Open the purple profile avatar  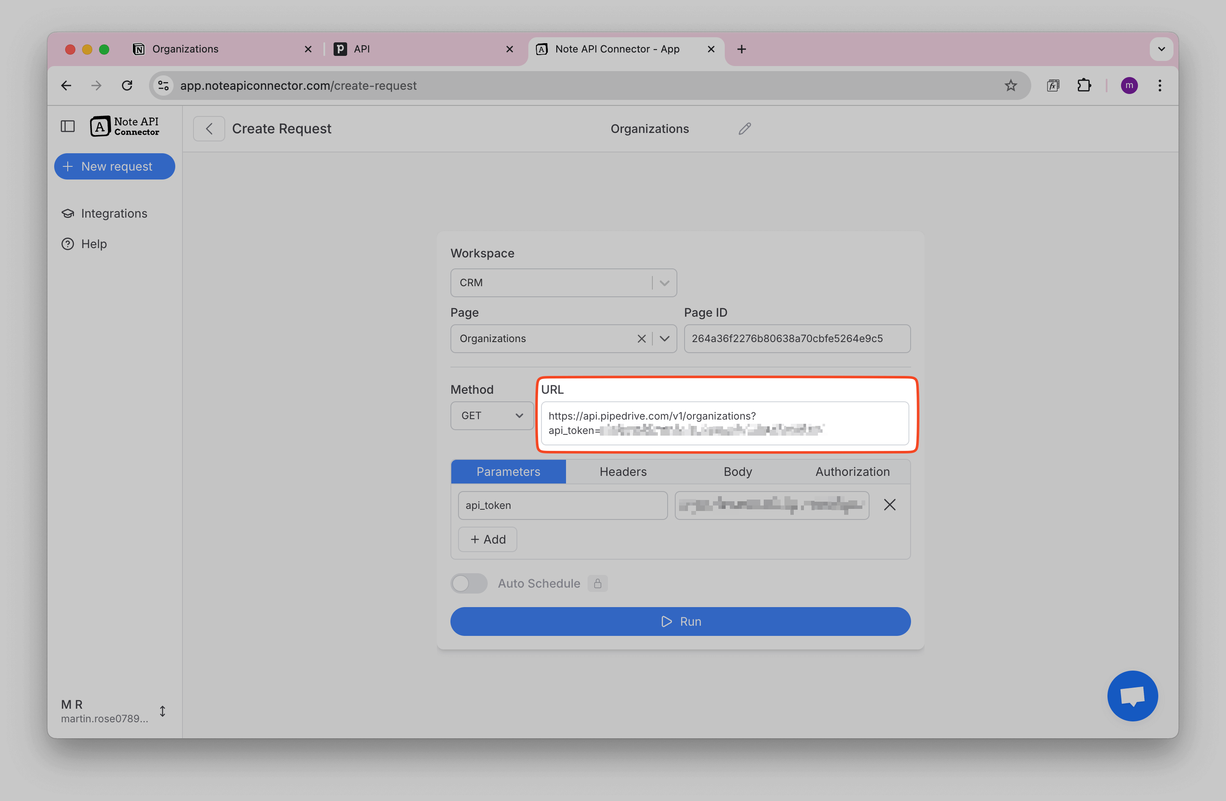1129,86
